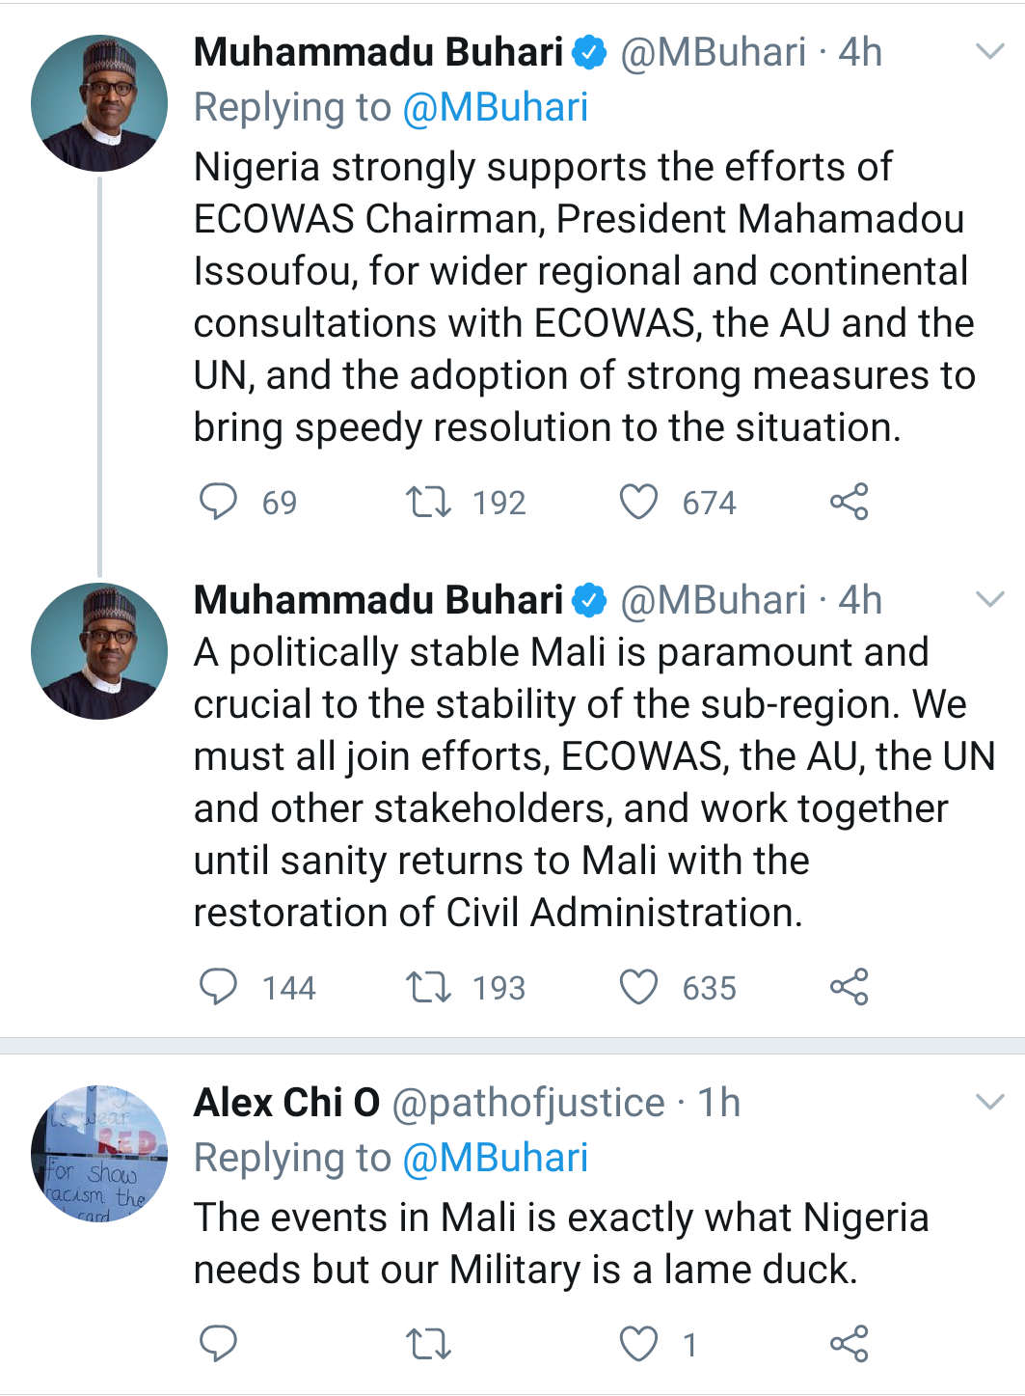This screenshot has height=1396, width=1025.
Task: Expand the menu chevron on the Mali stability tweet
Action: point(990,599)
